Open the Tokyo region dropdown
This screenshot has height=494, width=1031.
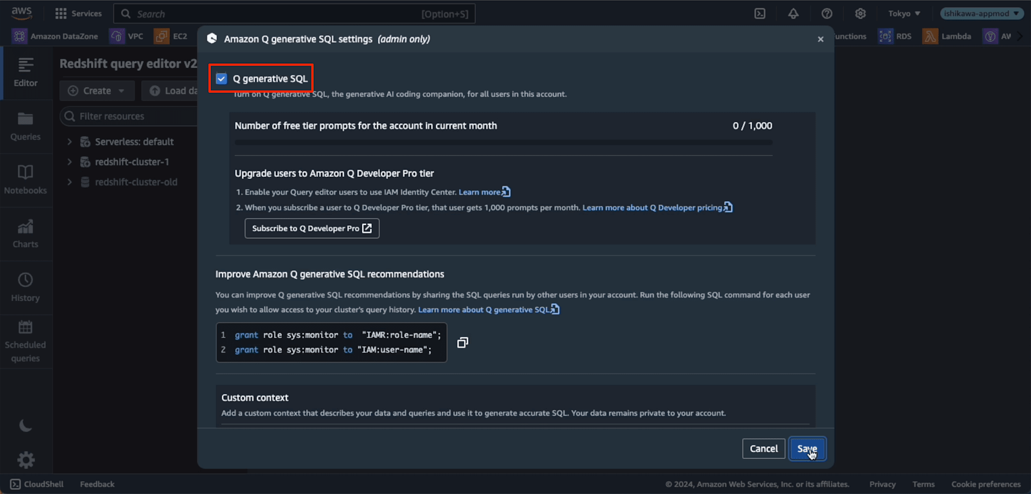pos(904,13)
